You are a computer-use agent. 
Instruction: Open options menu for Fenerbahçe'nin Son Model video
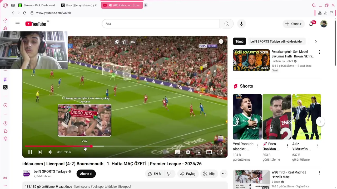point(319,52)
